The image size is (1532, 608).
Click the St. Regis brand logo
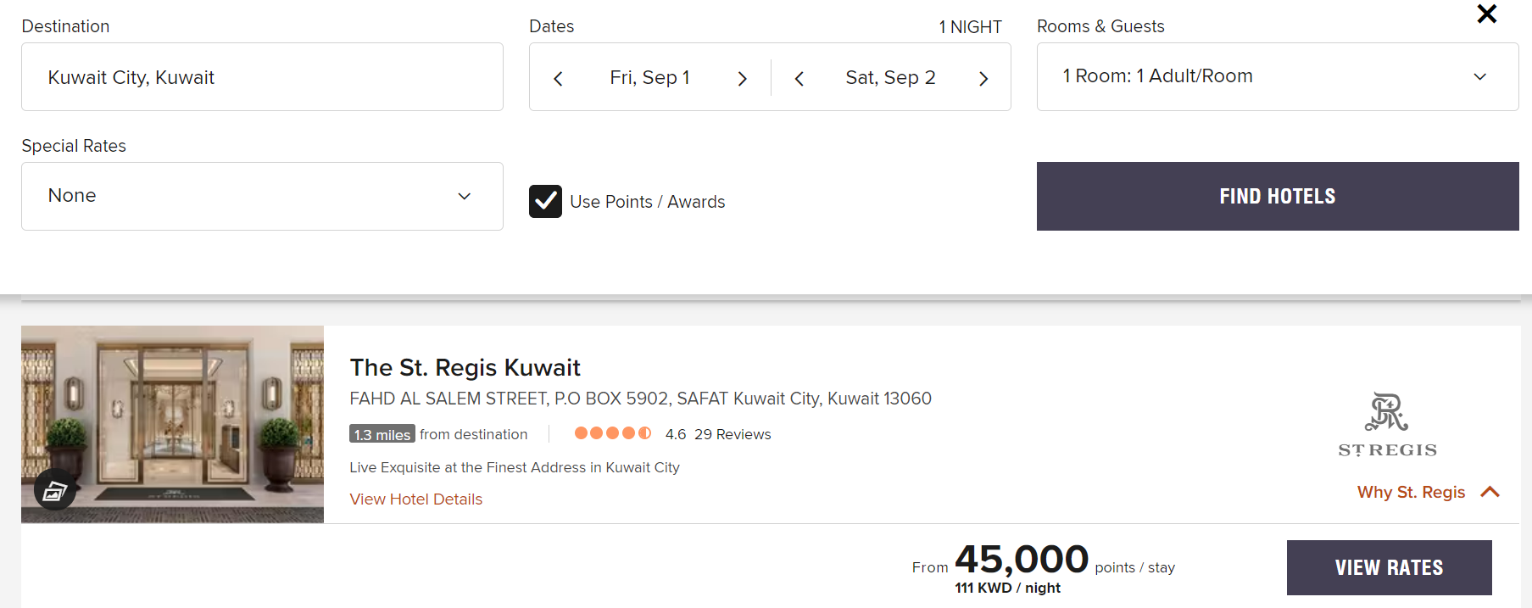[1387, 425]
